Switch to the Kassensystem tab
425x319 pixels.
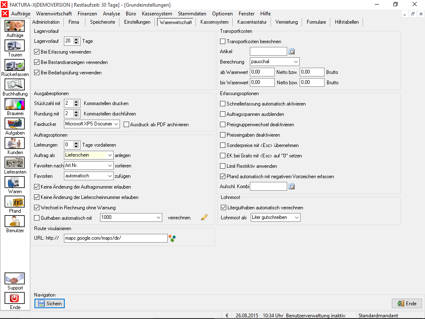(x=215, y=22)
